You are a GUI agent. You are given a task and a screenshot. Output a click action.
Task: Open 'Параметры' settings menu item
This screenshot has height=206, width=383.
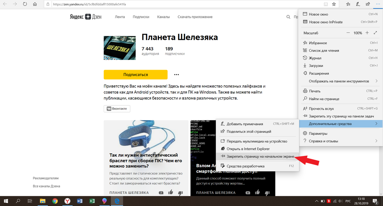[340, 133]
